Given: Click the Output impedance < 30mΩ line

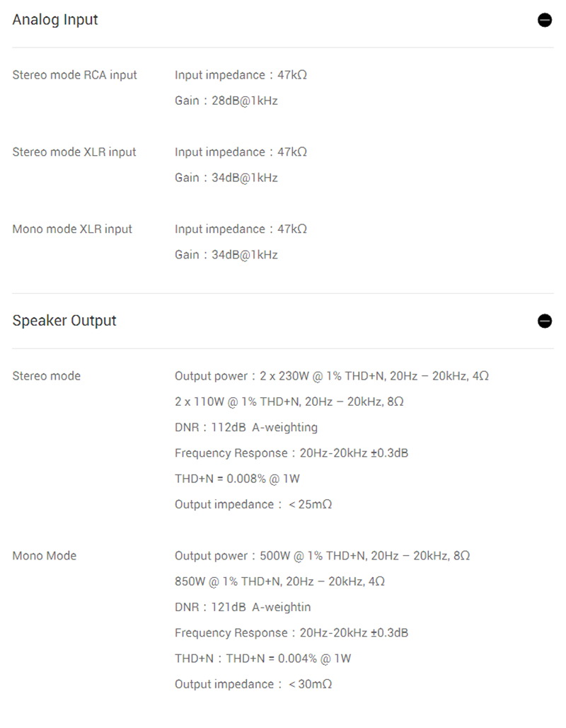Looking at the screenshot, I should coord(253,684).
